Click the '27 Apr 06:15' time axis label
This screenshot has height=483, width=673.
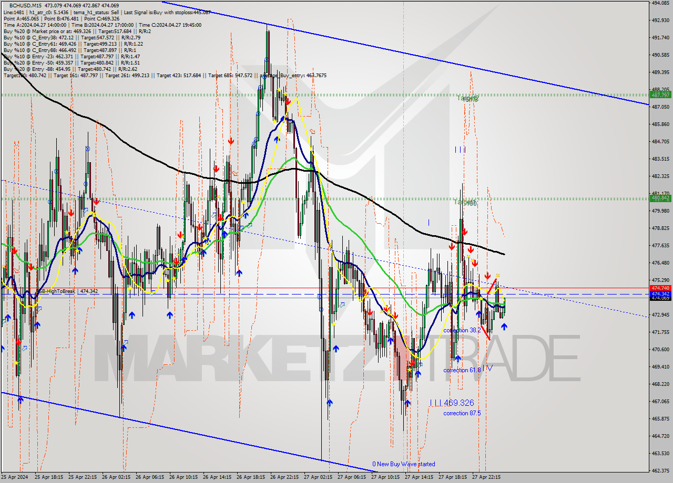pos(351,477)
